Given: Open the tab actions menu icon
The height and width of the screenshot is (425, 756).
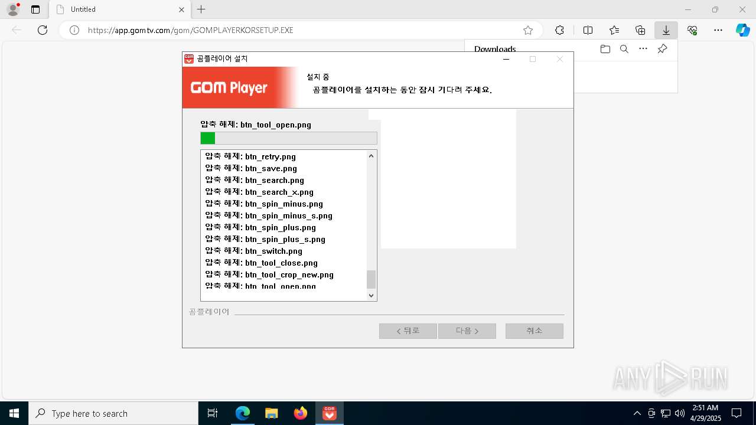Looking at the screenshot, I should point(35,9).
